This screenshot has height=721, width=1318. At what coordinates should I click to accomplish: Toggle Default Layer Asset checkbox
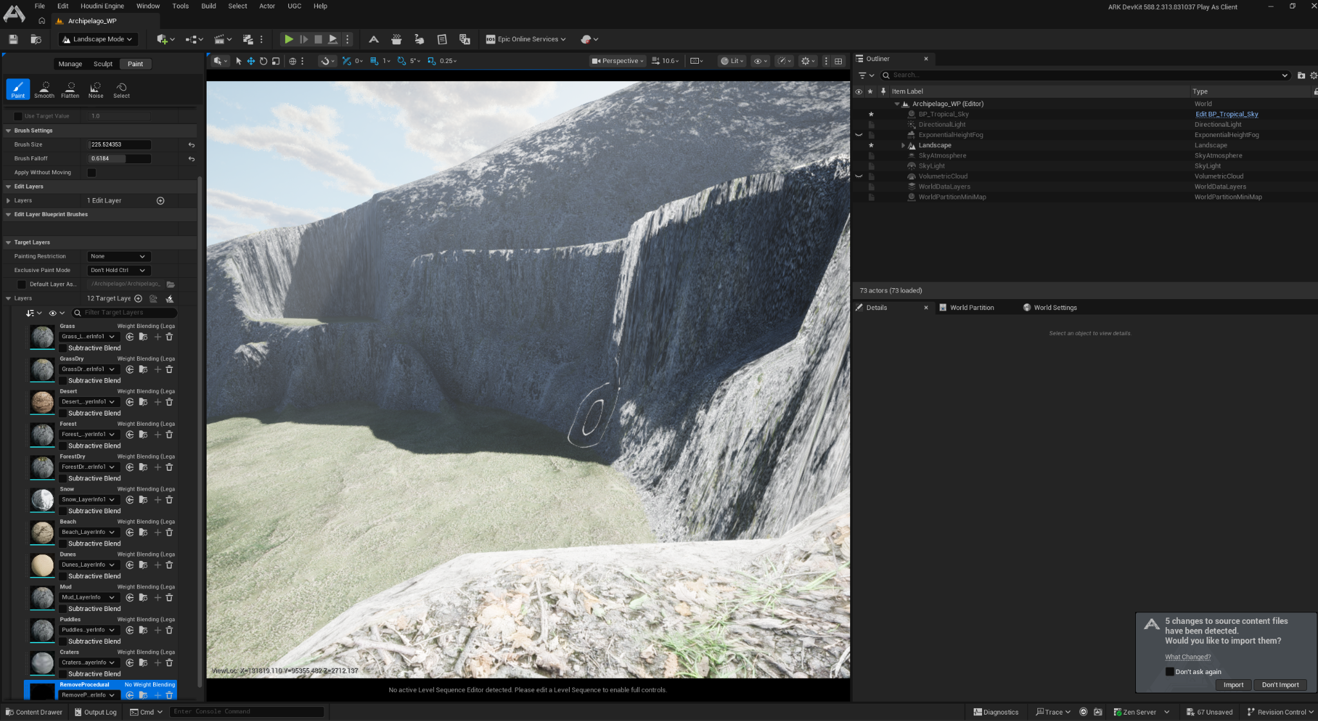tap(21, 284)
